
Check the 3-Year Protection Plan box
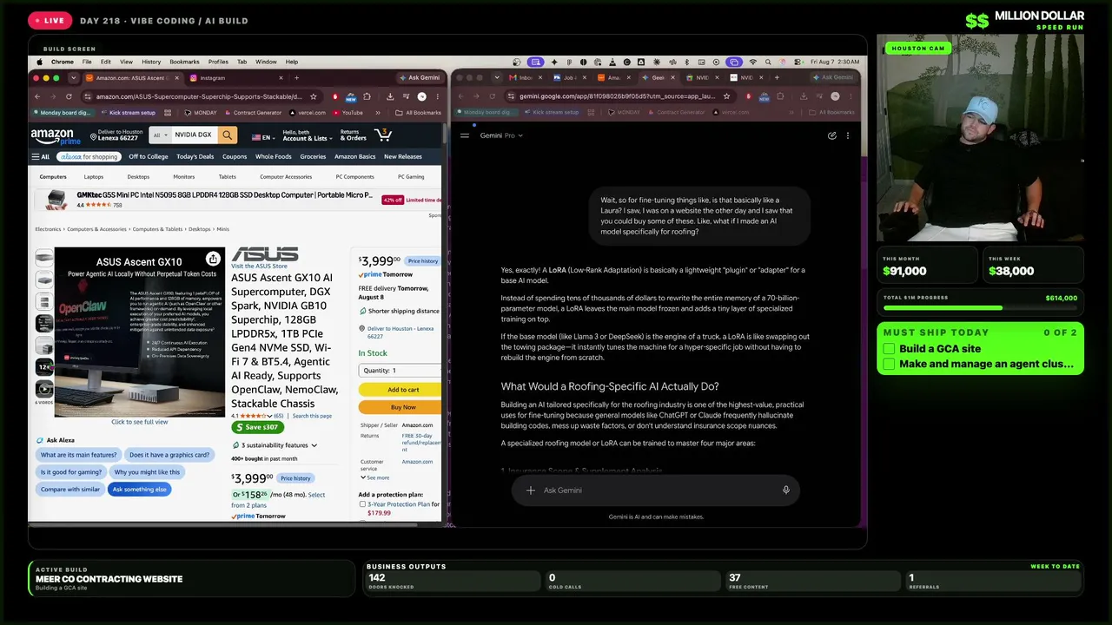click(362, 504)
